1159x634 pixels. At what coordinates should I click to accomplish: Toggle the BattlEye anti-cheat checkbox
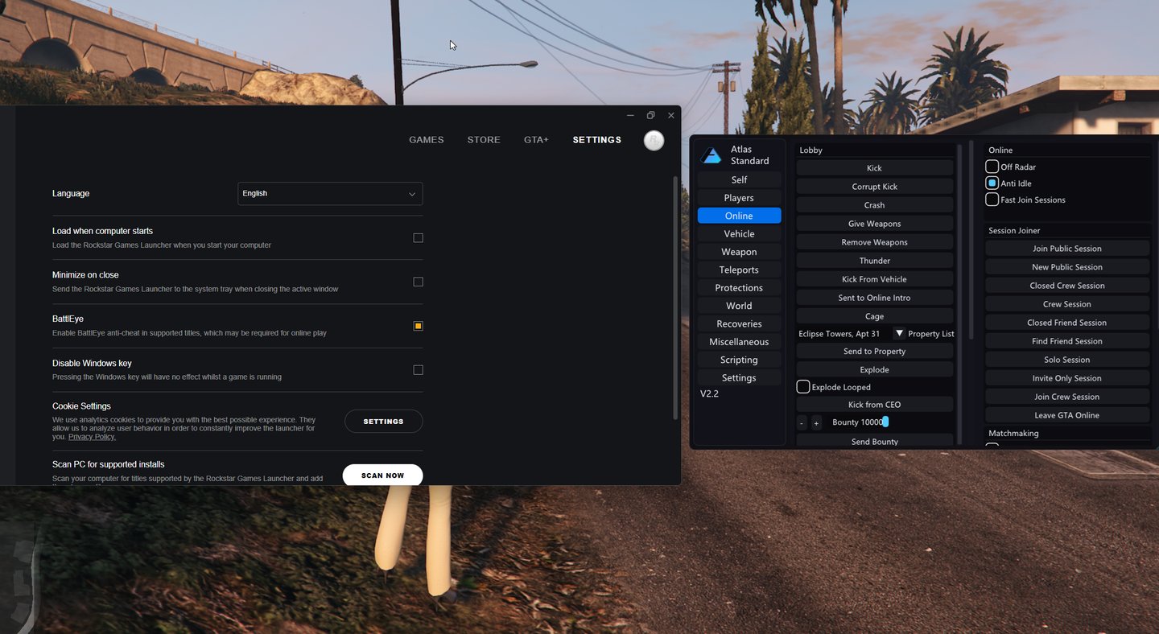[x=418, y=326]
